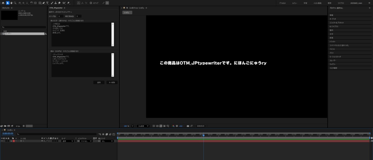Open show channel color management icon
The width and height of the screenshot is (373, 160).
tap(173, 126)
